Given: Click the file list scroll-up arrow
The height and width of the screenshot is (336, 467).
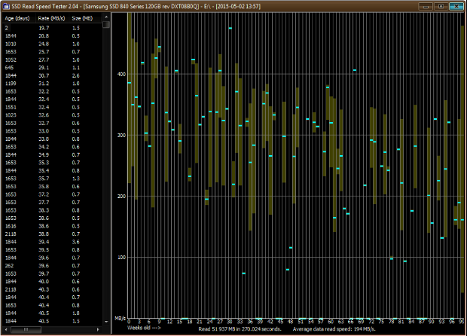Looking at the screenshot, I should (x=107, y=15).
